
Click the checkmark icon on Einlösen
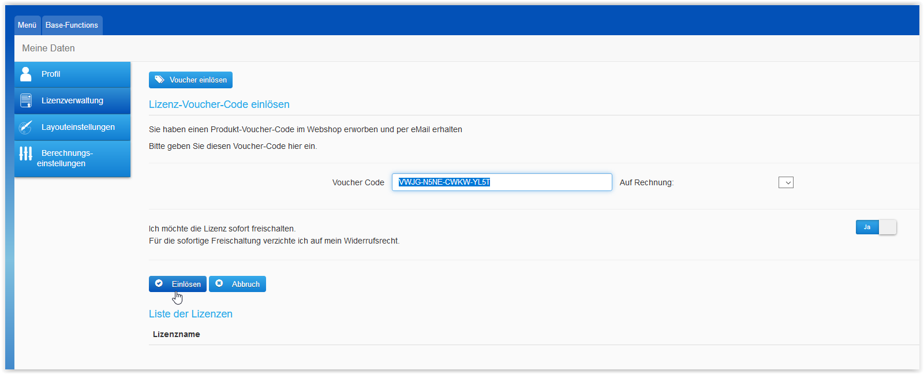tap(159, 283)
